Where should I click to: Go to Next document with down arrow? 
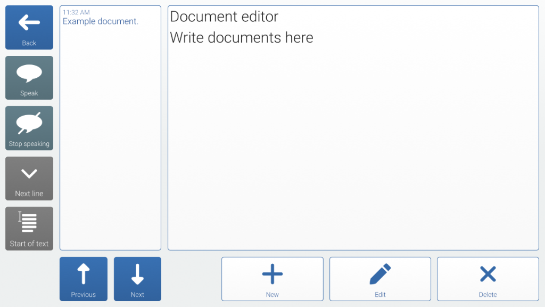click(x=137, y=279)
